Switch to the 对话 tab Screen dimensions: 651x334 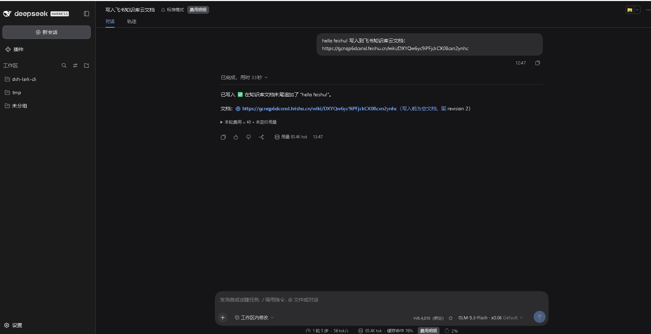click(x=110, y=21)
